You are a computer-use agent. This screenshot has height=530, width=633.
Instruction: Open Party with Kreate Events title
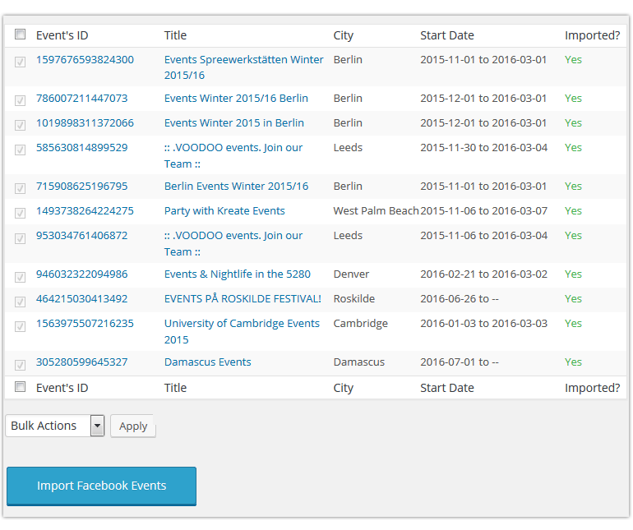224,210
